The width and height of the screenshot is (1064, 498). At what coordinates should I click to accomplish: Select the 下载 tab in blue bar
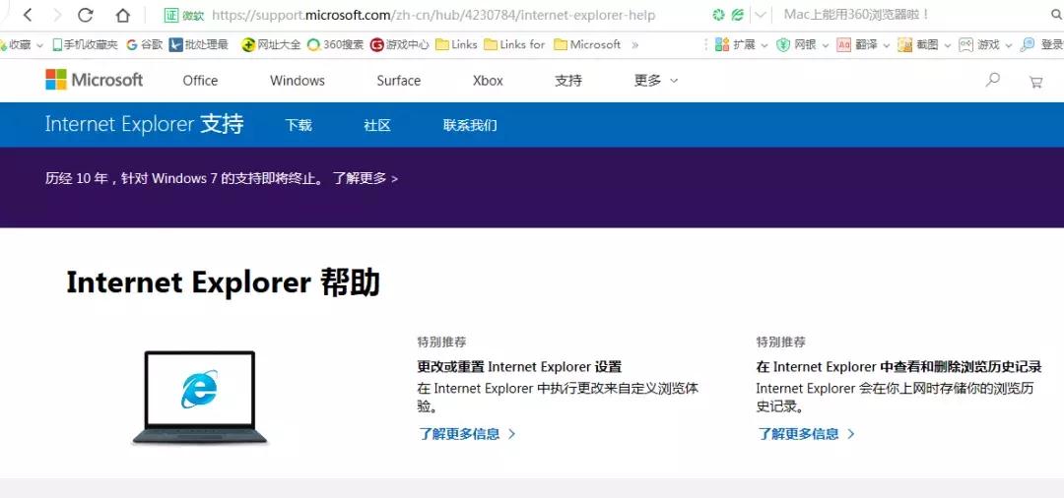tap(298, 125)
